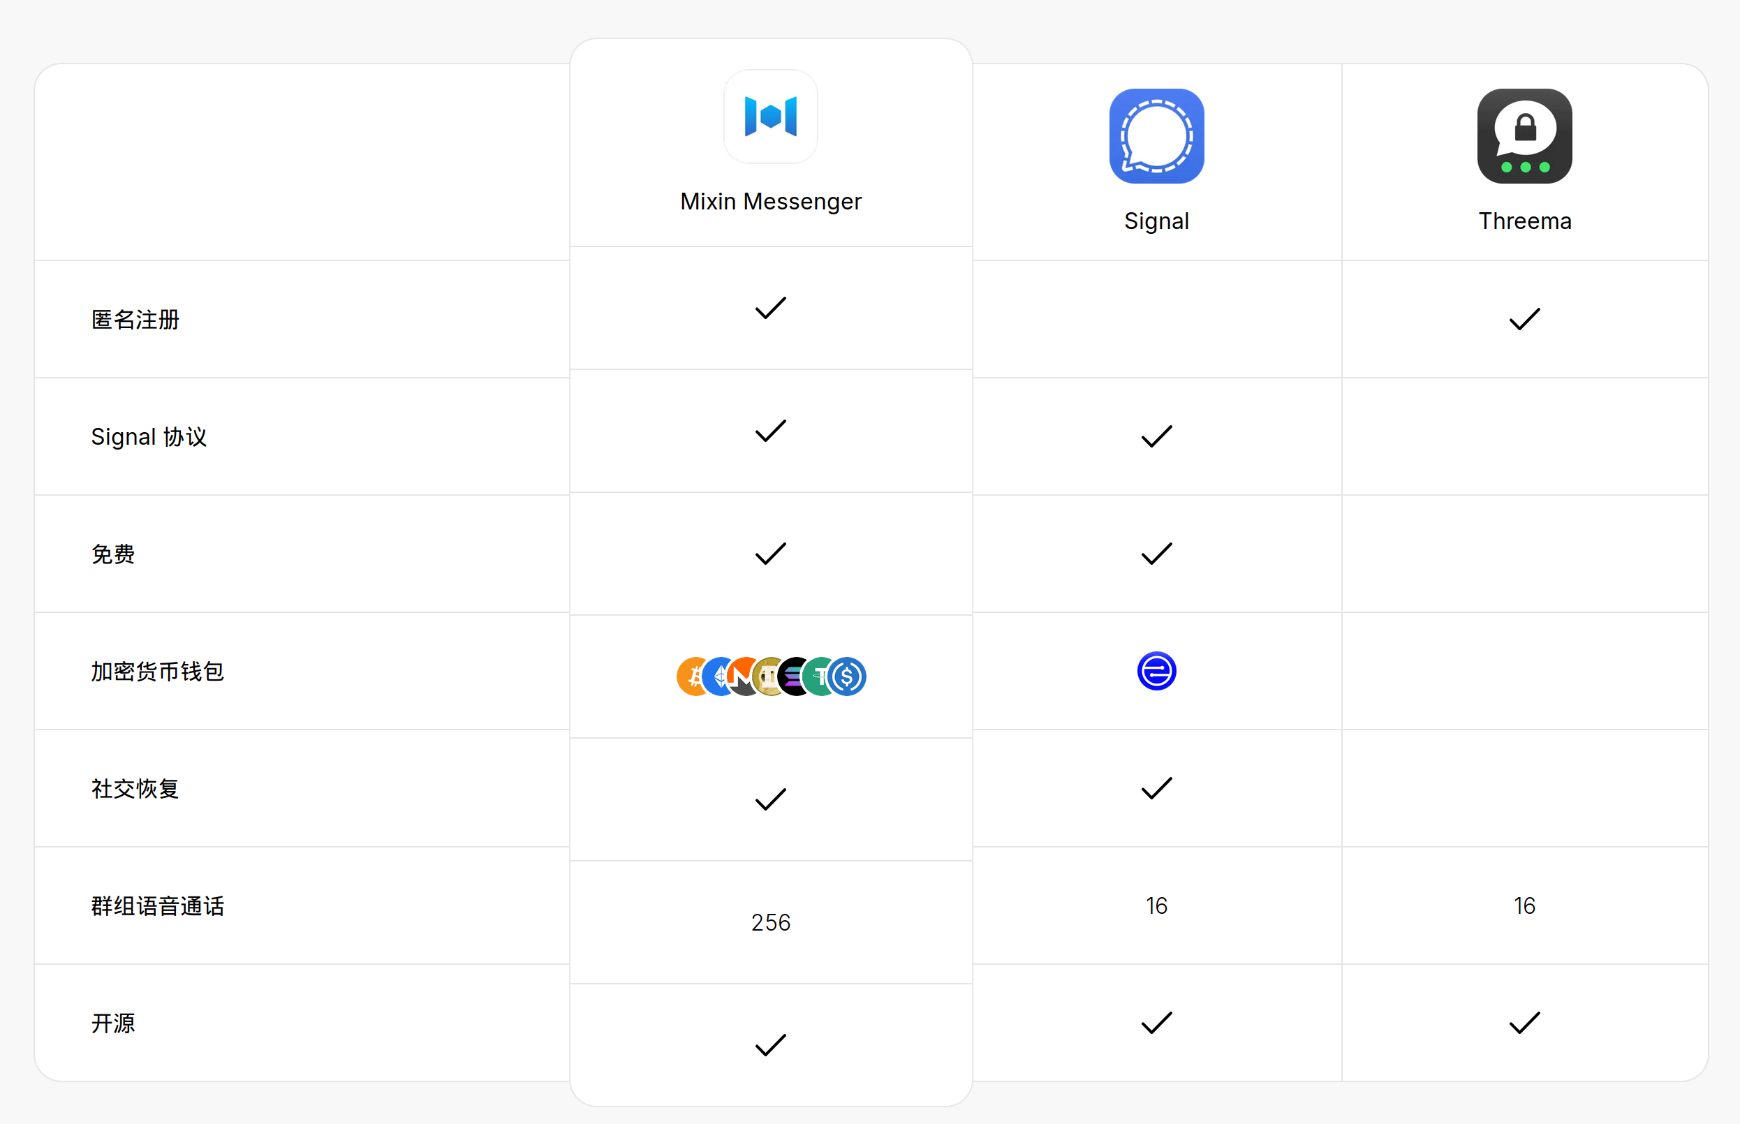Click the blue Ethereum coin icon
The width and height of the screenshot is (1740, 1124).
tap(716, 676)
